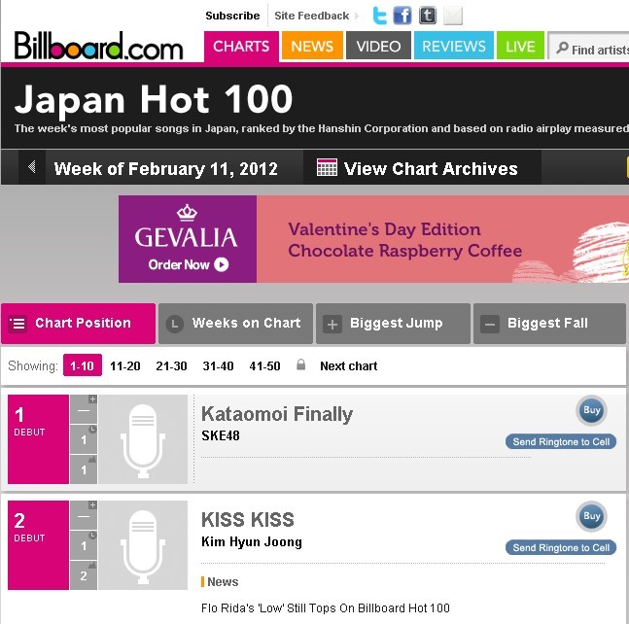Select the Biggest Fall tab
The width and height of the screenshot is (629, 624).
click(x=550, y=324)
